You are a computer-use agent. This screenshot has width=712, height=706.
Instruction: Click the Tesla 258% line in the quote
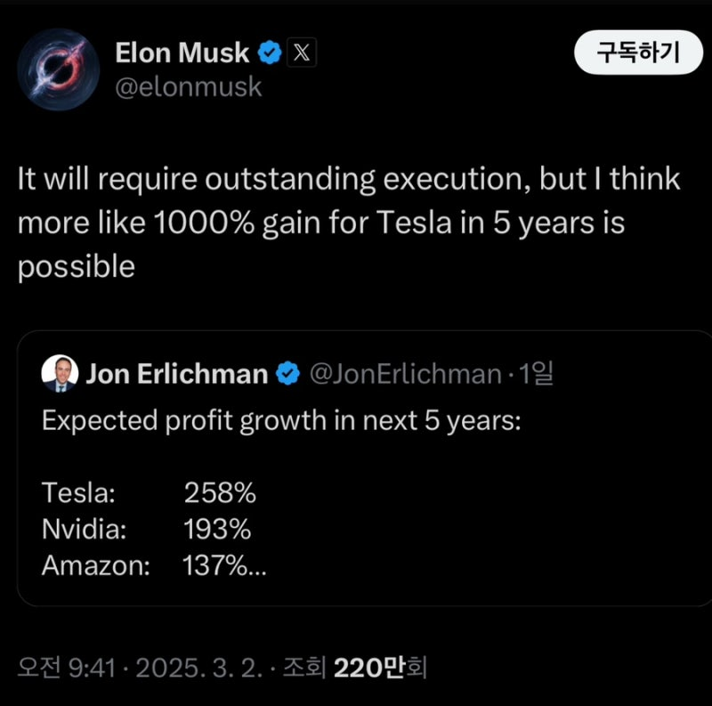pos(149,492)
